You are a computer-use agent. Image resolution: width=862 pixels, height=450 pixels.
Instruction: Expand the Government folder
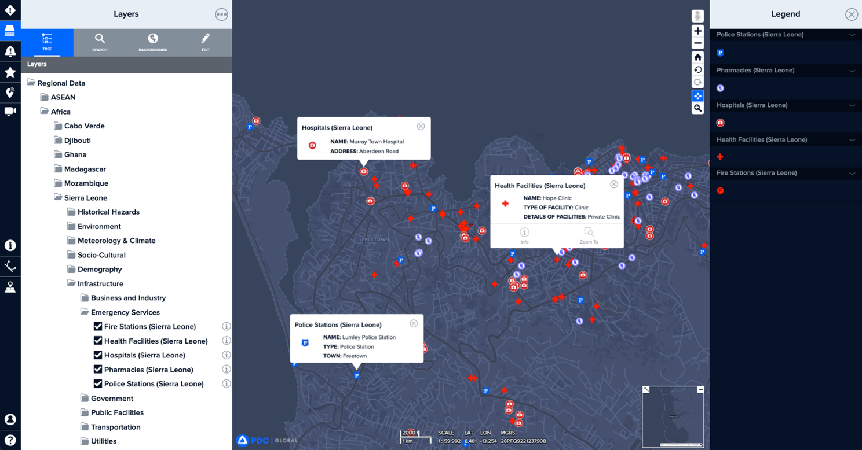coord(85,398)
